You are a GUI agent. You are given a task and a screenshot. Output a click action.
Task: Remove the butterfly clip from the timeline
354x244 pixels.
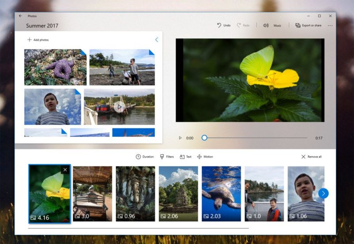pos(66,170)
